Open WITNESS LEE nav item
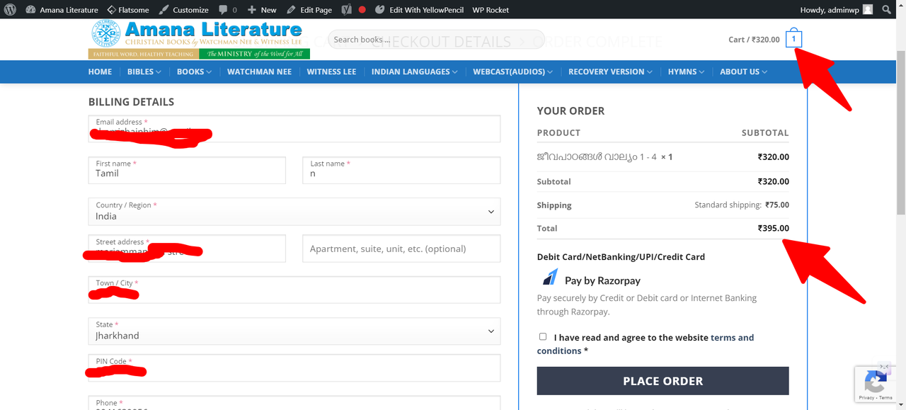Screen dimensions: 906x410 [331, 72]
